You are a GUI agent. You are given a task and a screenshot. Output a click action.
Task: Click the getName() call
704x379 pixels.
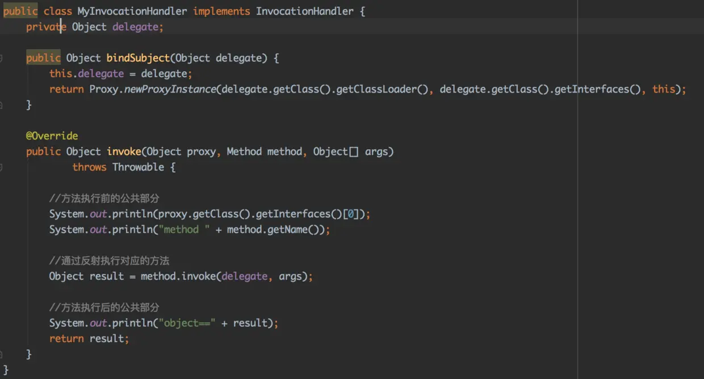coord(293,230)
